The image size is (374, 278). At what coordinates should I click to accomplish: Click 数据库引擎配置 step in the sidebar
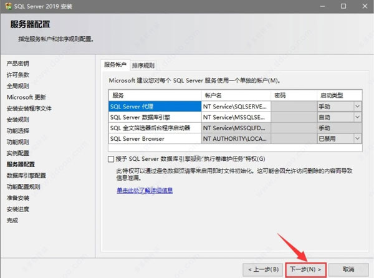click(x=26, y=176)
